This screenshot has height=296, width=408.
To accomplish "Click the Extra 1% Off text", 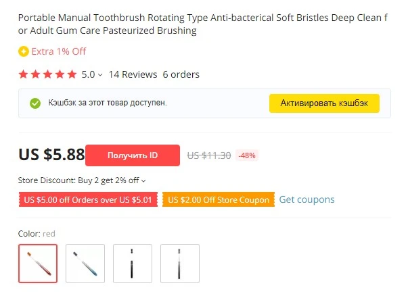I will coord(59,51).
